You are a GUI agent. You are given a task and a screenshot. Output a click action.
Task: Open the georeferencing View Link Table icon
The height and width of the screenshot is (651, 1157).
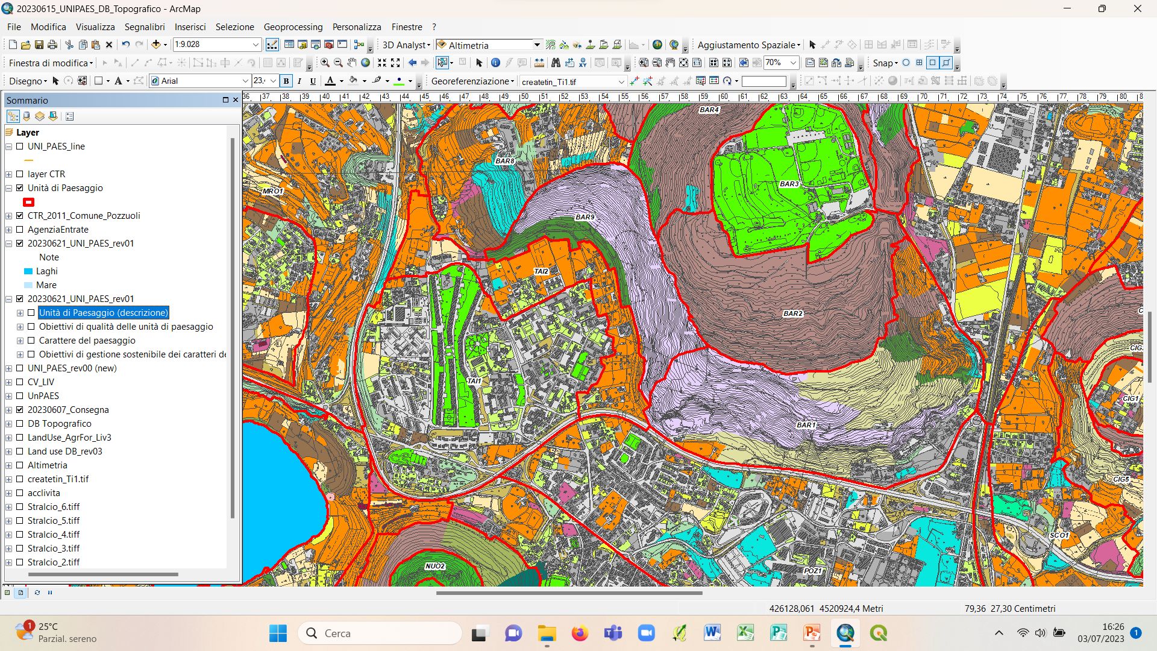[x=714, y=81]
